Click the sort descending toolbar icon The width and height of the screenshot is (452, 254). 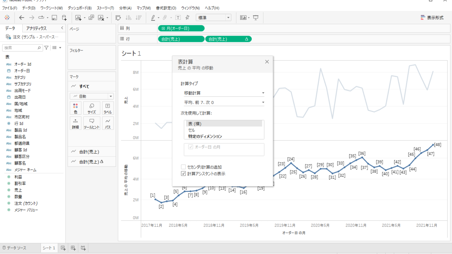pos(139,17)
